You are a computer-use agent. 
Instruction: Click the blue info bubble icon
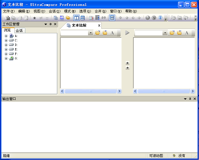[160, 18]
